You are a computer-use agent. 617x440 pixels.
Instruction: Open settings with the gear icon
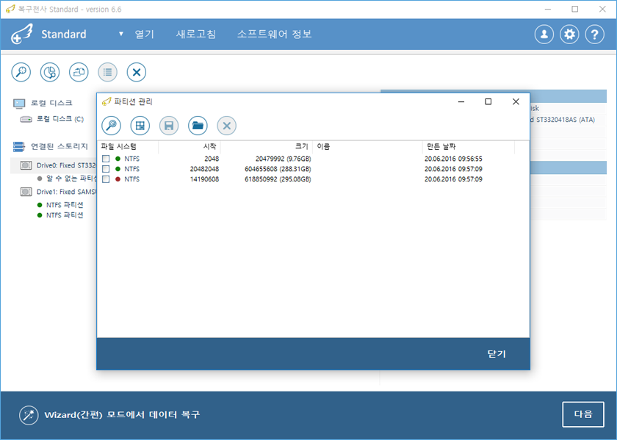pos(569,35)
